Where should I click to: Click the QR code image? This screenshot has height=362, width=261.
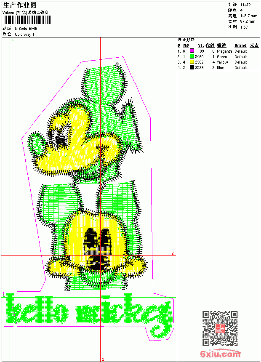click(220, 328)
